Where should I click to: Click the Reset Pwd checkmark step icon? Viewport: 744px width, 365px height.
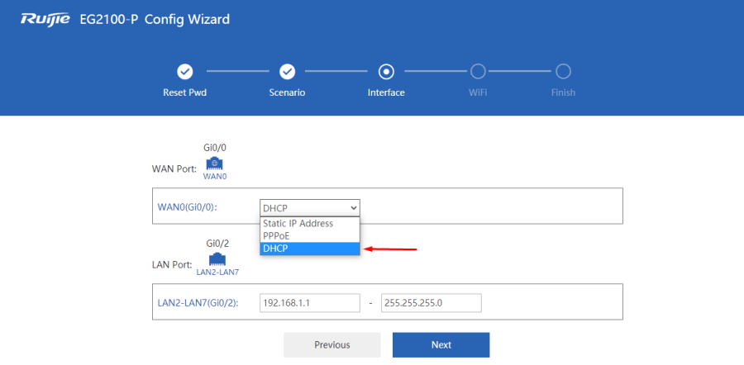pyautogui.click(x=185, y=72)
